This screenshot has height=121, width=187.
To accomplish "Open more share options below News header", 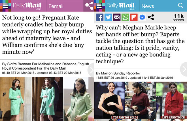I will 151,18.
